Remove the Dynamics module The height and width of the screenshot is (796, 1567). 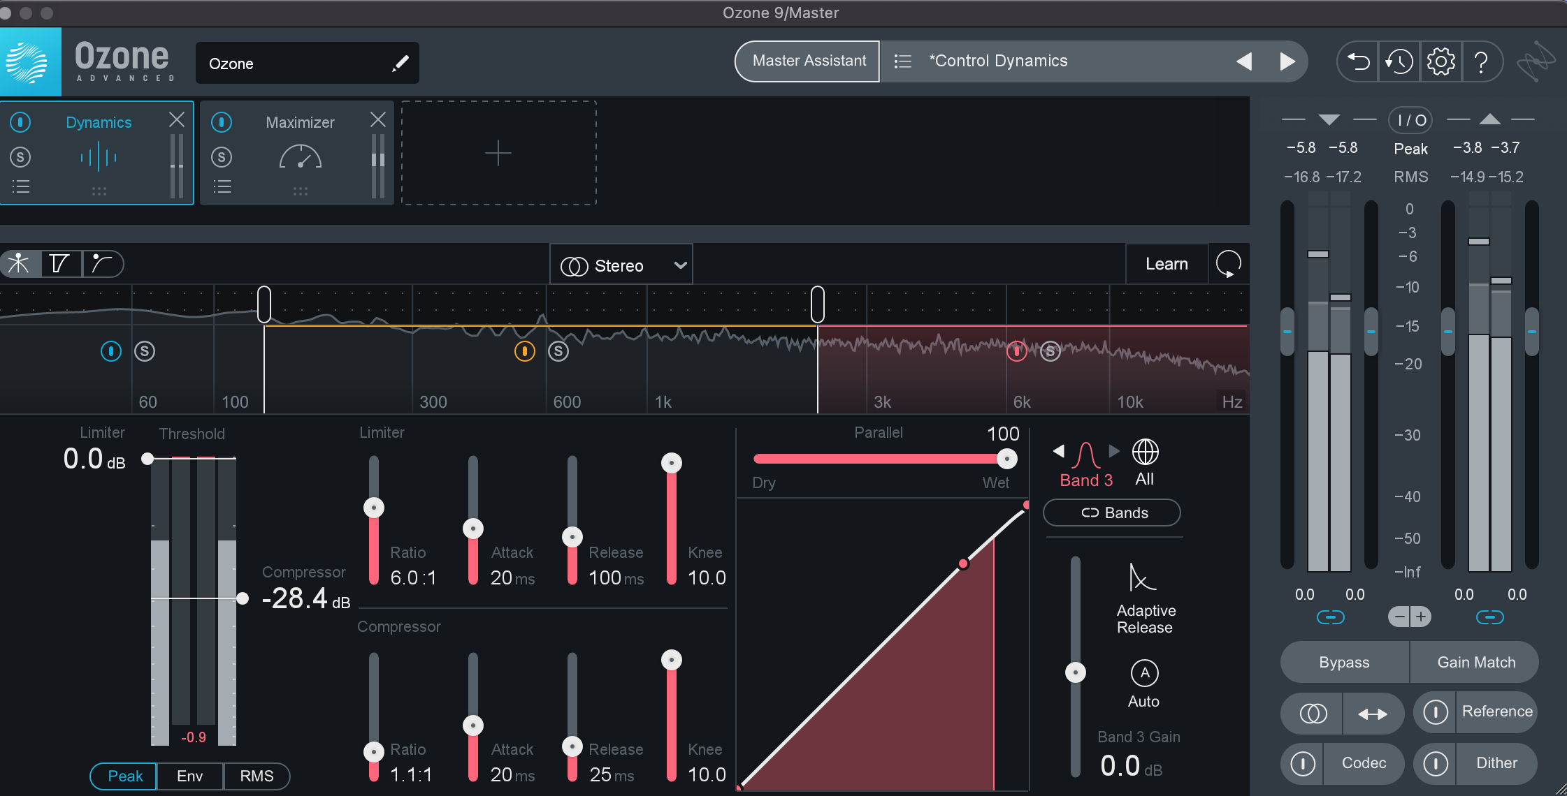click(177, 119)
